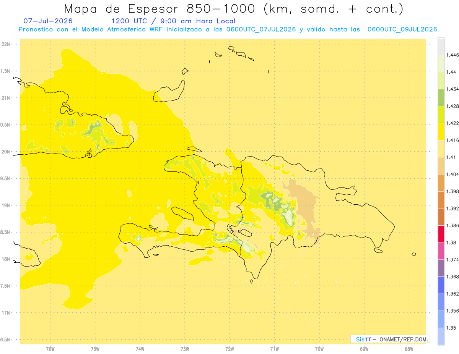Screen dimensions: 459x354
Task: Click the legend value '1.446'
Action: (452, 55)
